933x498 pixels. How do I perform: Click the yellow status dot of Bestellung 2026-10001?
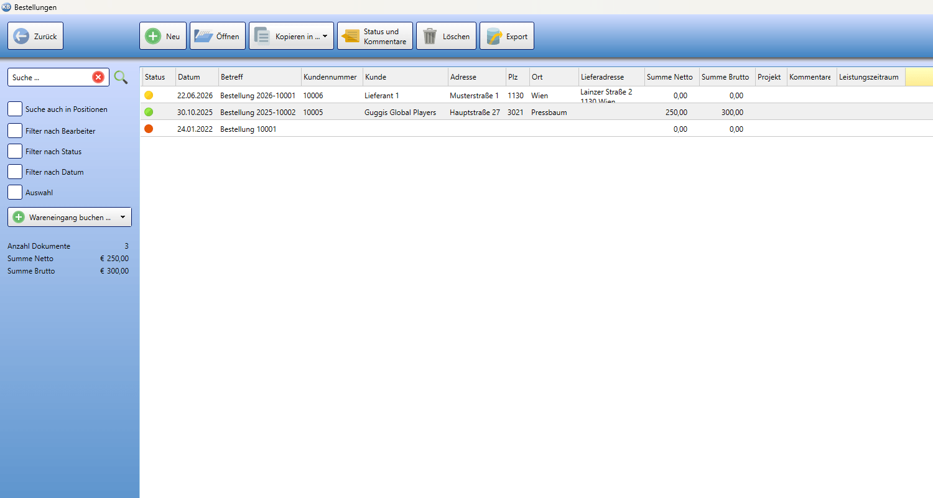pyautogui.click(x=149, y=95)
